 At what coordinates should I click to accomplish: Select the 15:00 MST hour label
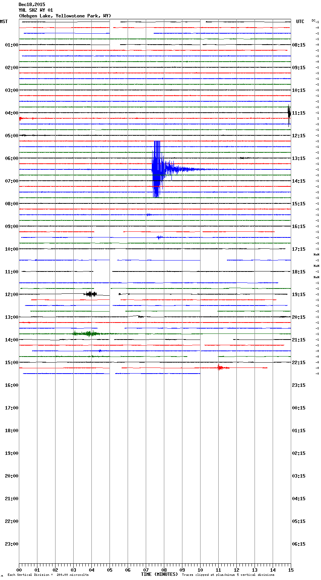tap(12, 363)
